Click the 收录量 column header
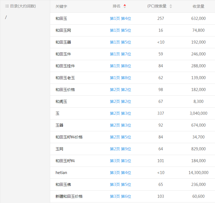215x203 pixels. click(x=198, y=6)
